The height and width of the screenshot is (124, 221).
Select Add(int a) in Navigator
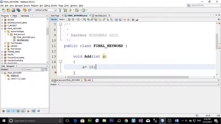point(15,76)
